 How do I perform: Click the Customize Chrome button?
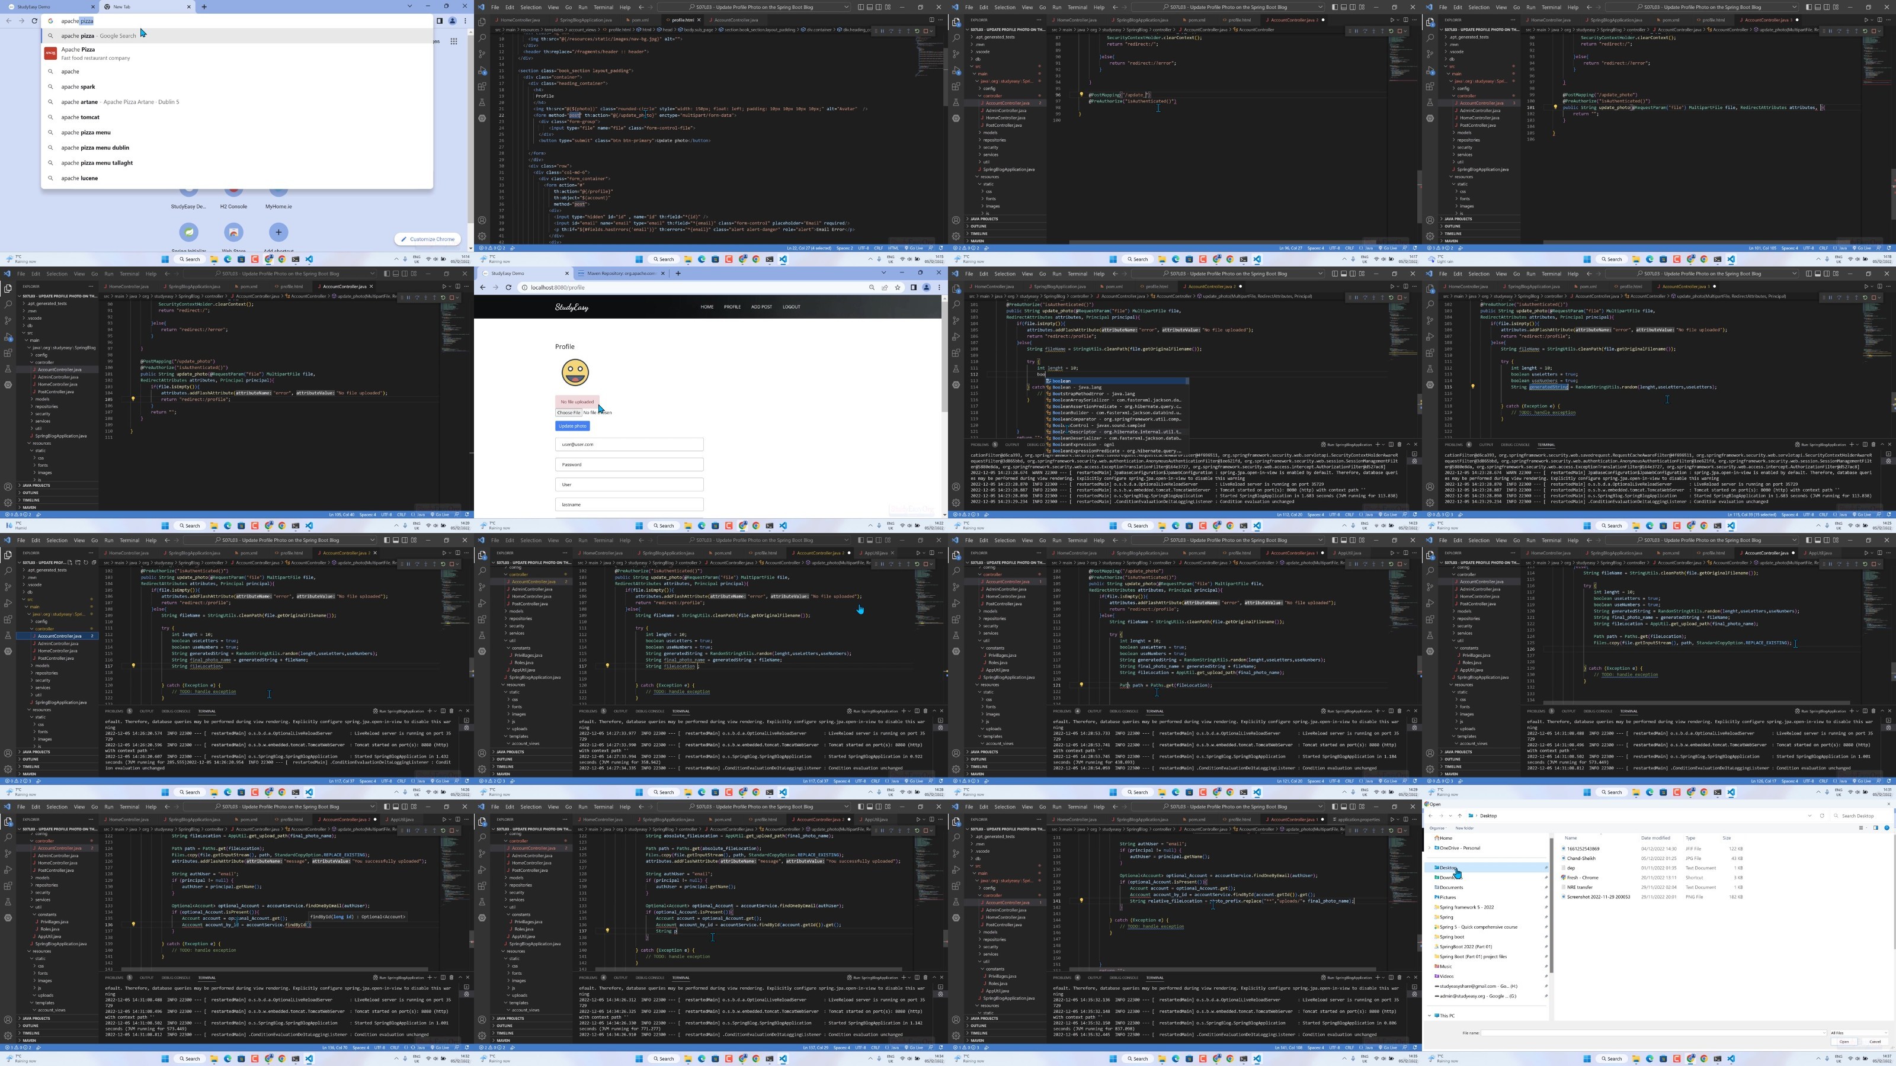tap(428, 239)
